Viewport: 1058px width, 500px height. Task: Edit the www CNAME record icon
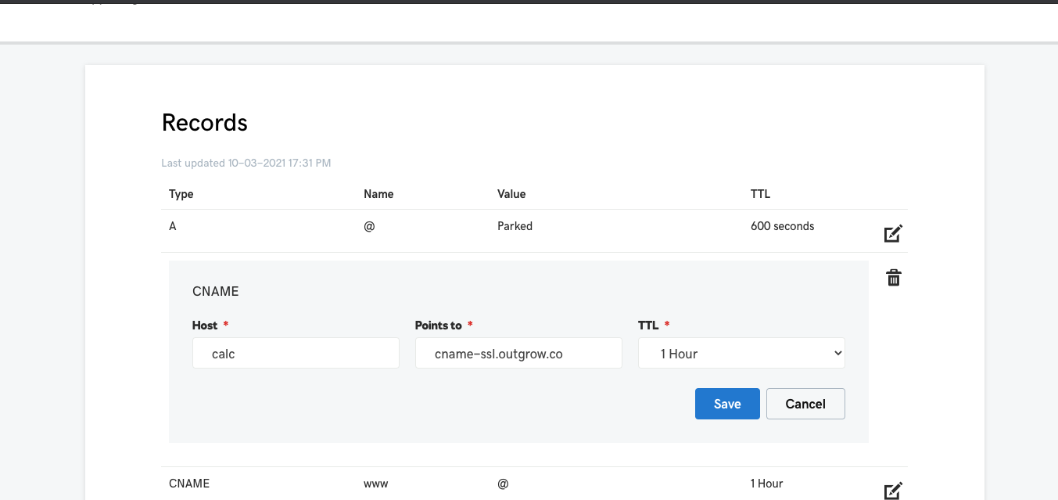click(893, 491)
